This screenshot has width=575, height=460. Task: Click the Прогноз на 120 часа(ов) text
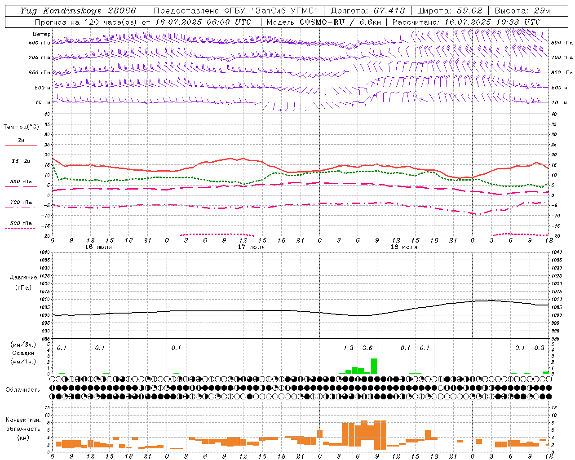coord(86,22)
